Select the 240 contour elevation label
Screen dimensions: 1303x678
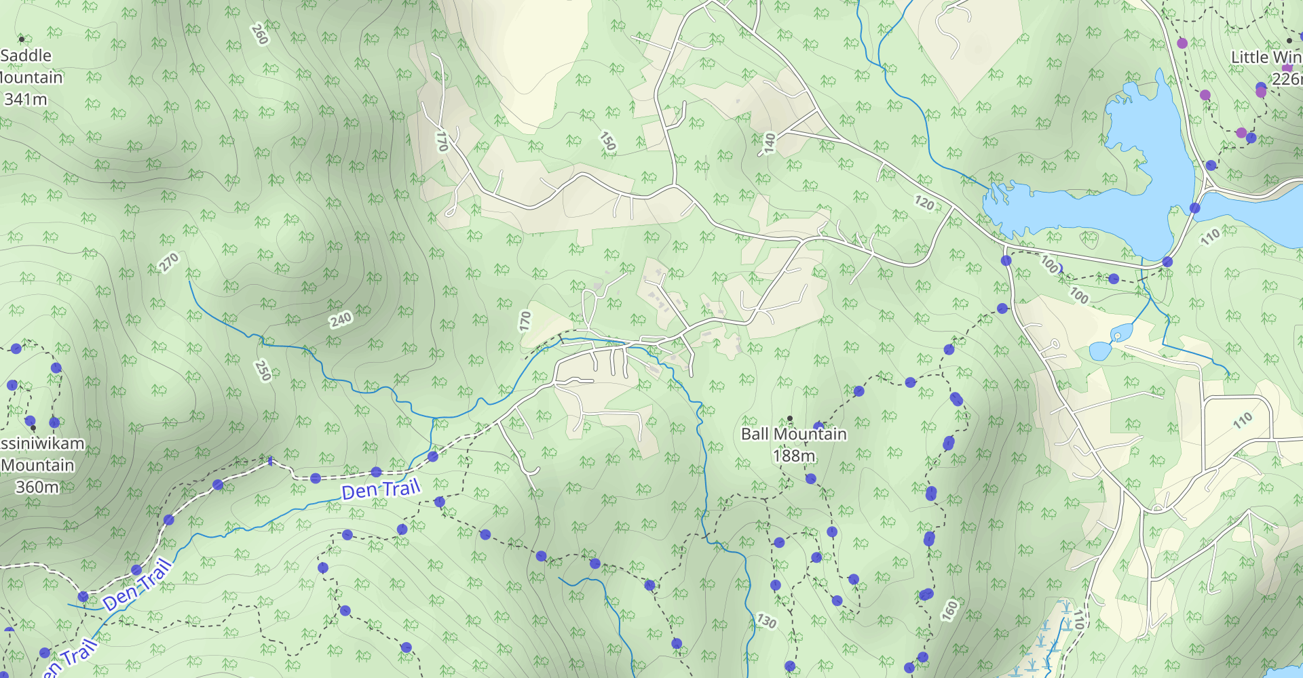[341, 319]
